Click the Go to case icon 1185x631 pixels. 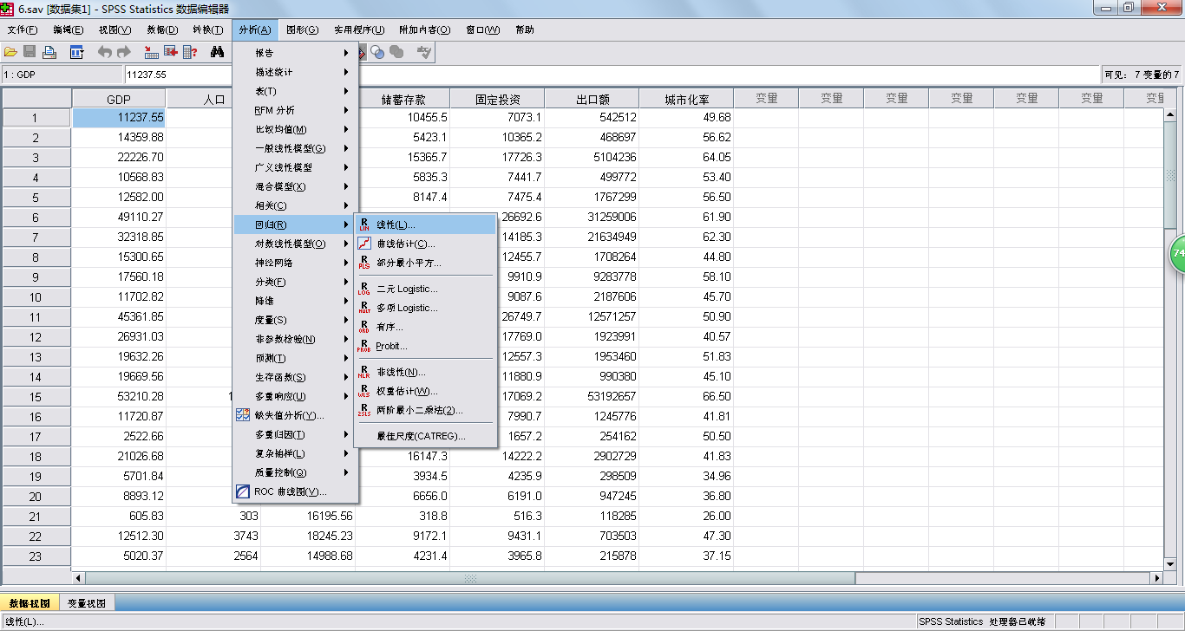(152, 52)
